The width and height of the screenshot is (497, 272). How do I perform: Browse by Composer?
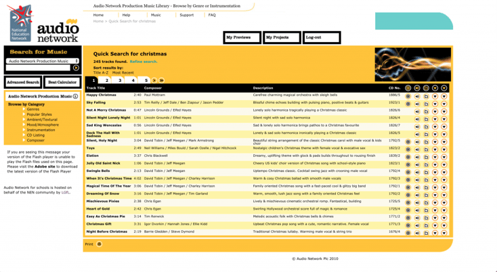(x=35, y=140)
